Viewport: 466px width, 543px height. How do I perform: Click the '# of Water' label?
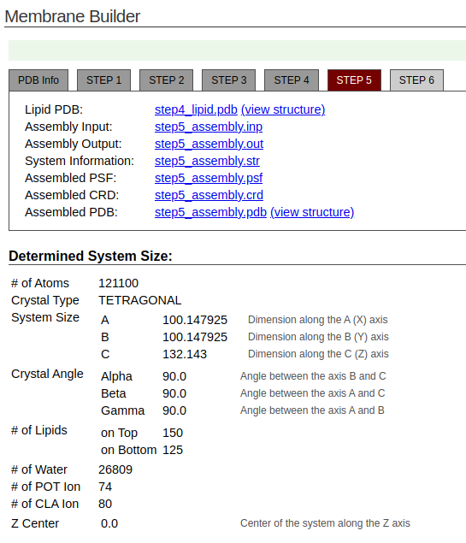coord(39,469)
